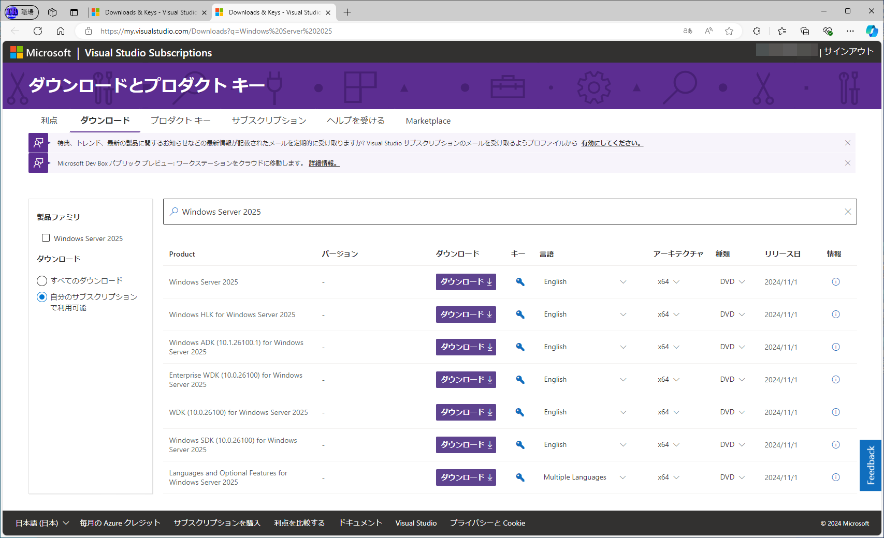Image resolution: width=884 pixels, height=538 pixels.
Task: Switch to the ヘルプを受ける tab
Action: coord(356,121)
